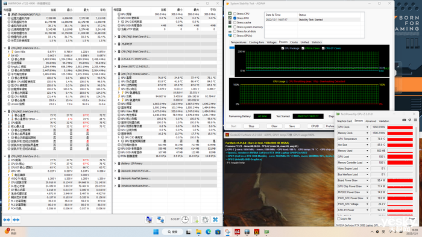Viewport: 422px width, 237px height.
Task: Click the HWiNFO settings gear icon
Action: point(205,220)
